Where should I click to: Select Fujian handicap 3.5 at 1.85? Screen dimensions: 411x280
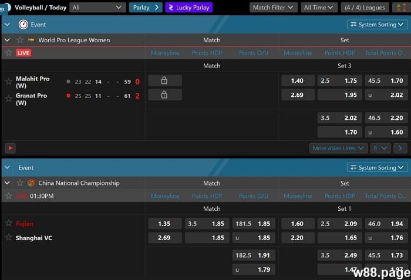pyautogui.click(x=207, y=224)
